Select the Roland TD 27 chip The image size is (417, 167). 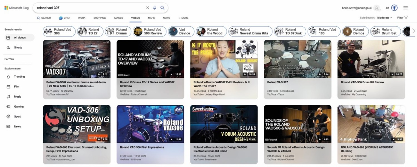tap(90, 32)
